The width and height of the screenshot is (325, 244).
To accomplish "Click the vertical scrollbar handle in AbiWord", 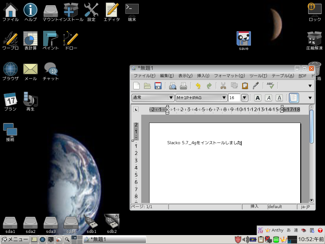I will point(311,126).
